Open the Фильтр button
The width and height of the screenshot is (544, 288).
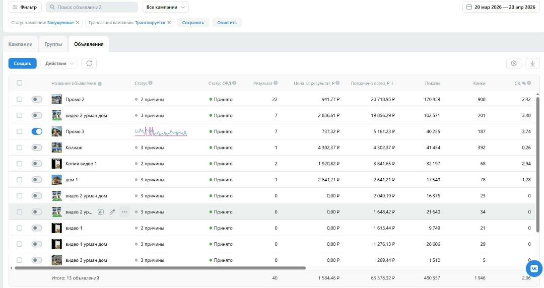[x=25, y=7]
